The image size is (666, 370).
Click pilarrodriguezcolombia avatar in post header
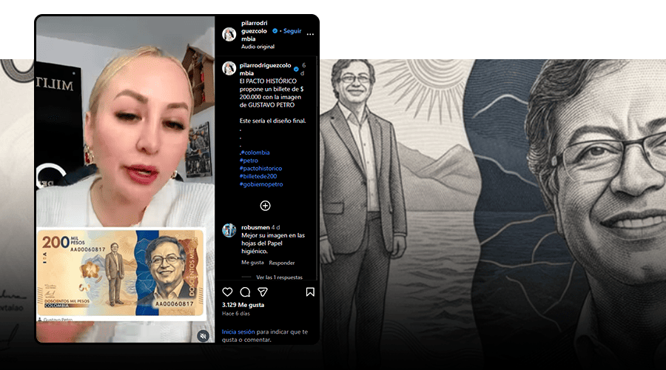click(229, 35)
